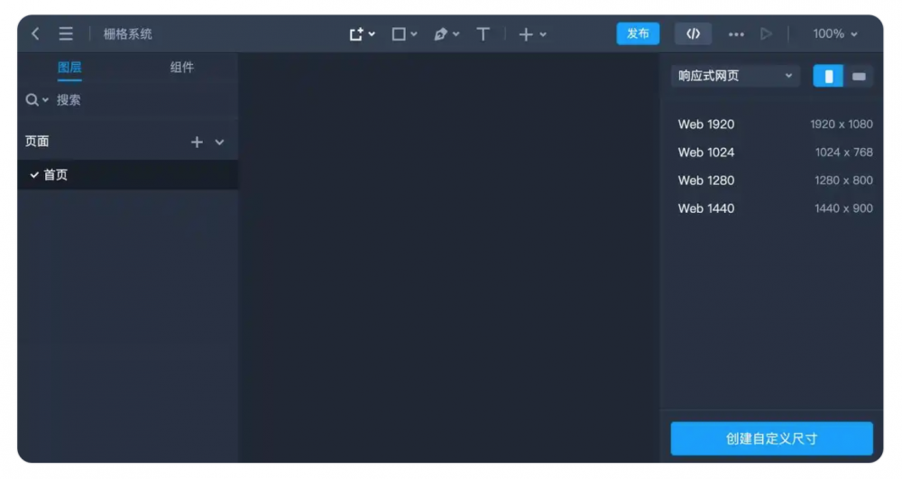The height and width of the screenshot is (479, 902).
Task: Select the pen drawing tool
Action: pyautogui.click(x=441, y=34)
